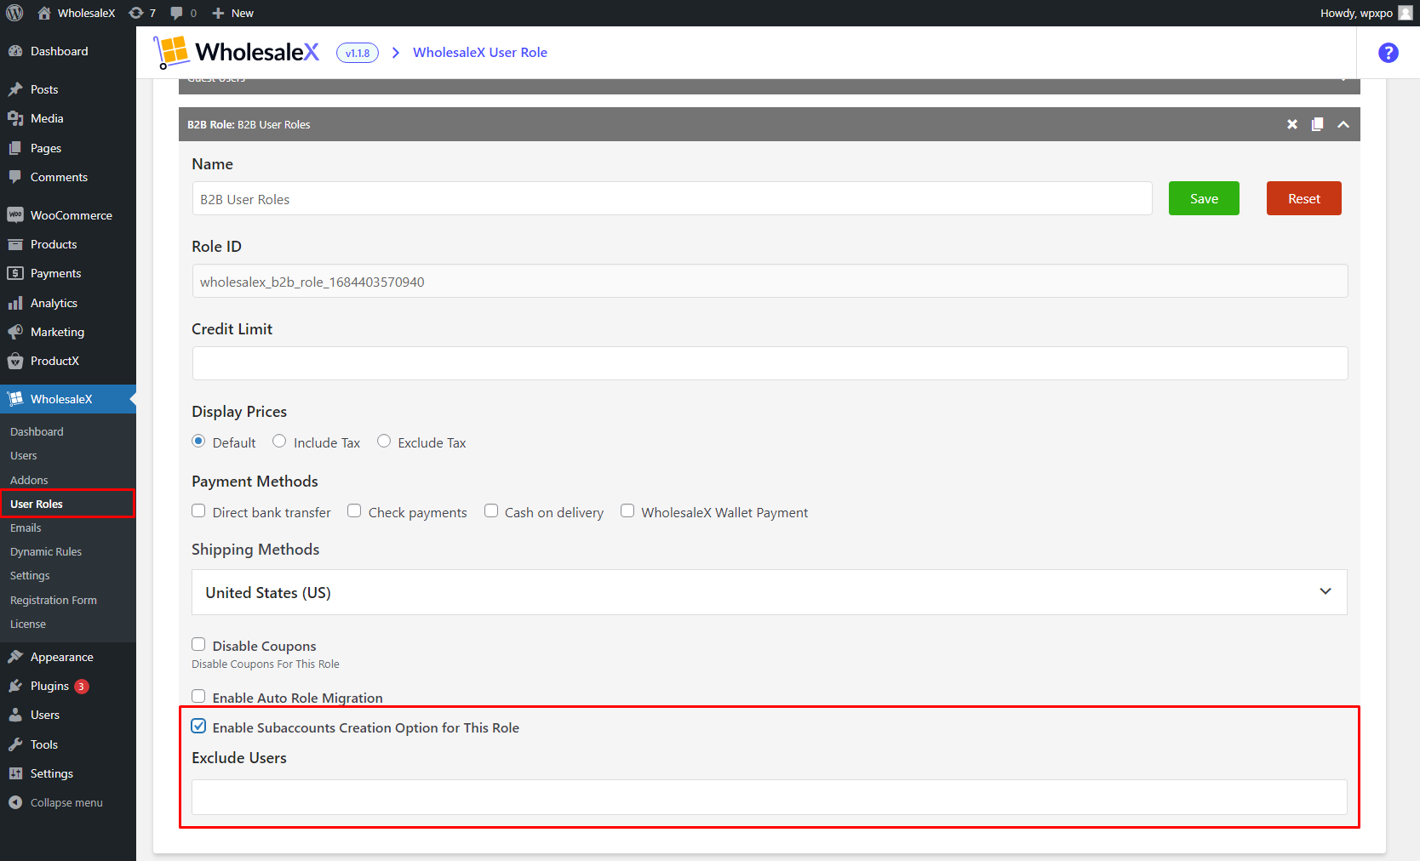The image size is (1420, 861).
Task: Tick Enable Auto Role Migration checkbox
Action: (x=198, y=696)
